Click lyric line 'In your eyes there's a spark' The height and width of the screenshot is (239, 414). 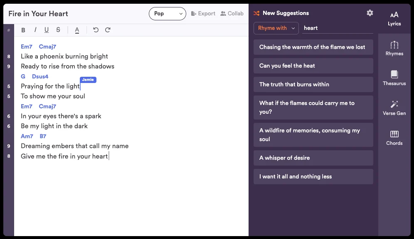[x=61, y=116]
